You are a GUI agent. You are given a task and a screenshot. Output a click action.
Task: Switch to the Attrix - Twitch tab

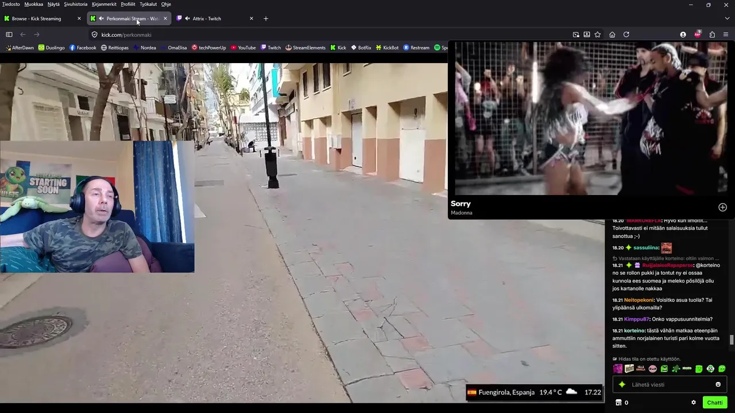point(215,18)
